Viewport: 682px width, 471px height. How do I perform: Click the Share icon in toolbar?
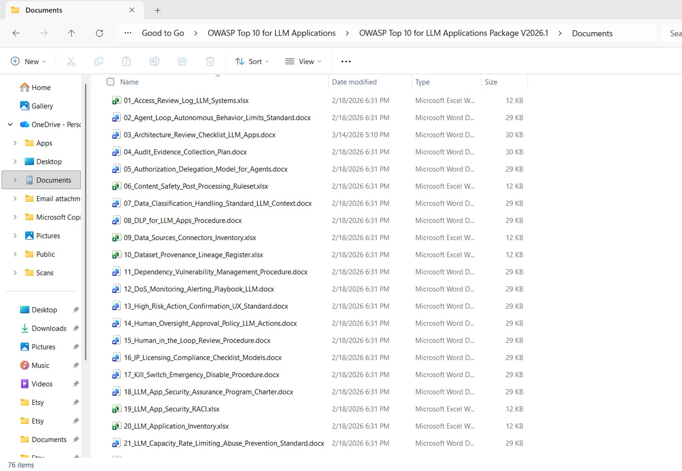(x=182, y=61)
